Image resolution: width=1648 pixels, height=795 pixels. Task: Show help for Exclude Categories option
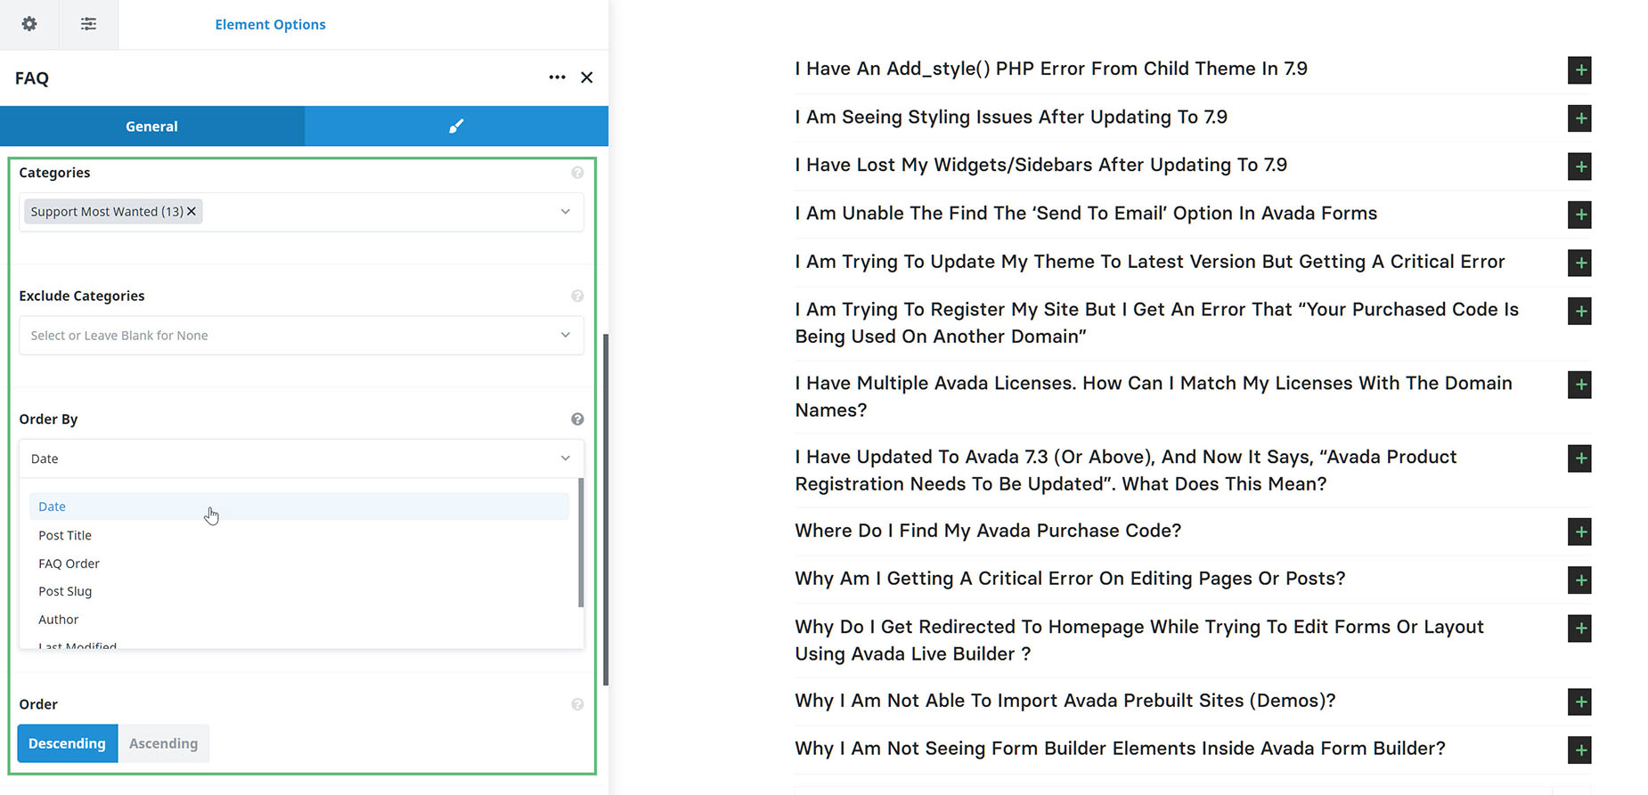[x=577, y=296]
